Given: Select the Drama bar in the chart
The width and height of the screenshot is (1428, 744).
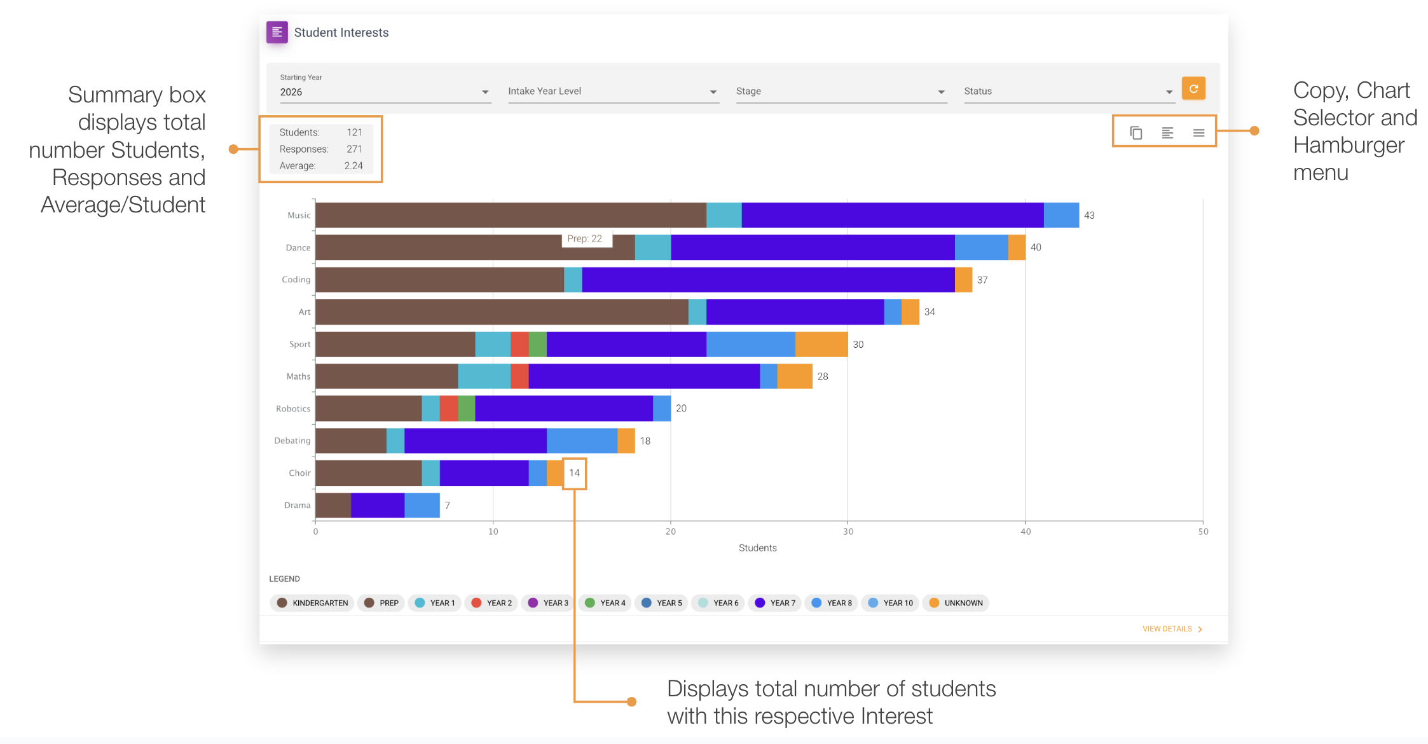Looking at the screenshot, I should [x=378, y=505].
